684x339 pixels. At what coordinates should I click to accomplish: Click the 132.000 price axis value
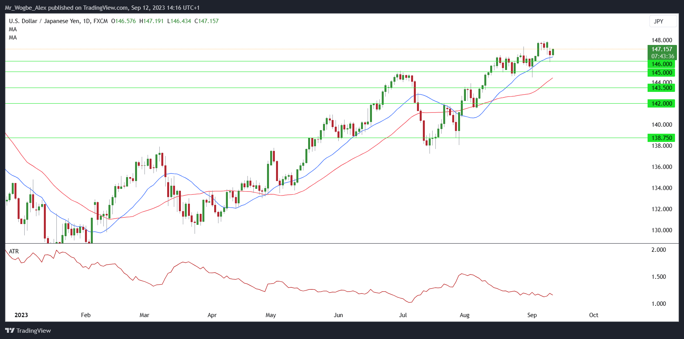(662, 209)
